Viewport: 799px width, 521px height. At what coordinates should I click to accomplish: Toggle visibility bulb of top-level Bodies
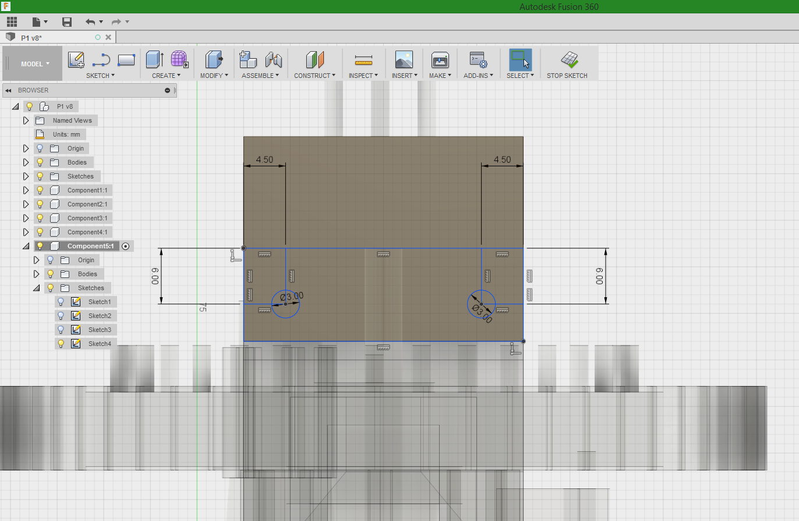coord(40,162)
